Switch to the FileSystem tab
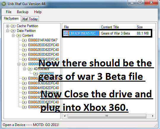160x129 pixels. click(x=11, y=18)
